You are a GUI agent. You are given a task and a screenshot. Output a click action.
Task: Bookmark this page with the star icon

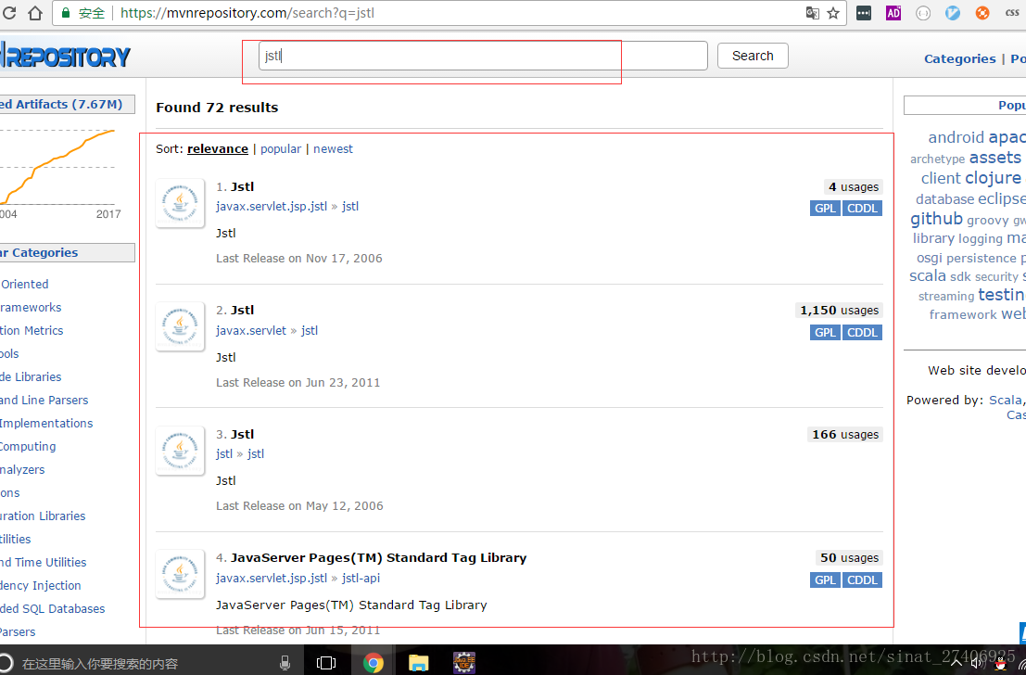[x=833, y=13]
